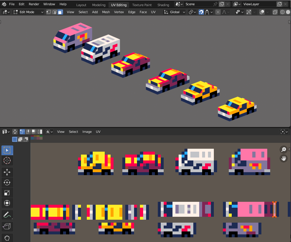Screen dimensions: 291x242
Task: Set selection mode to new selection
Action: click(x=15, y=139)
